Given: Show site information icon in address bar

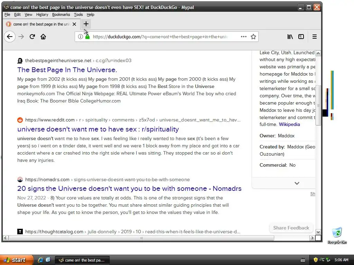Looking at the screenshot, I should click(x=80, y=37).
